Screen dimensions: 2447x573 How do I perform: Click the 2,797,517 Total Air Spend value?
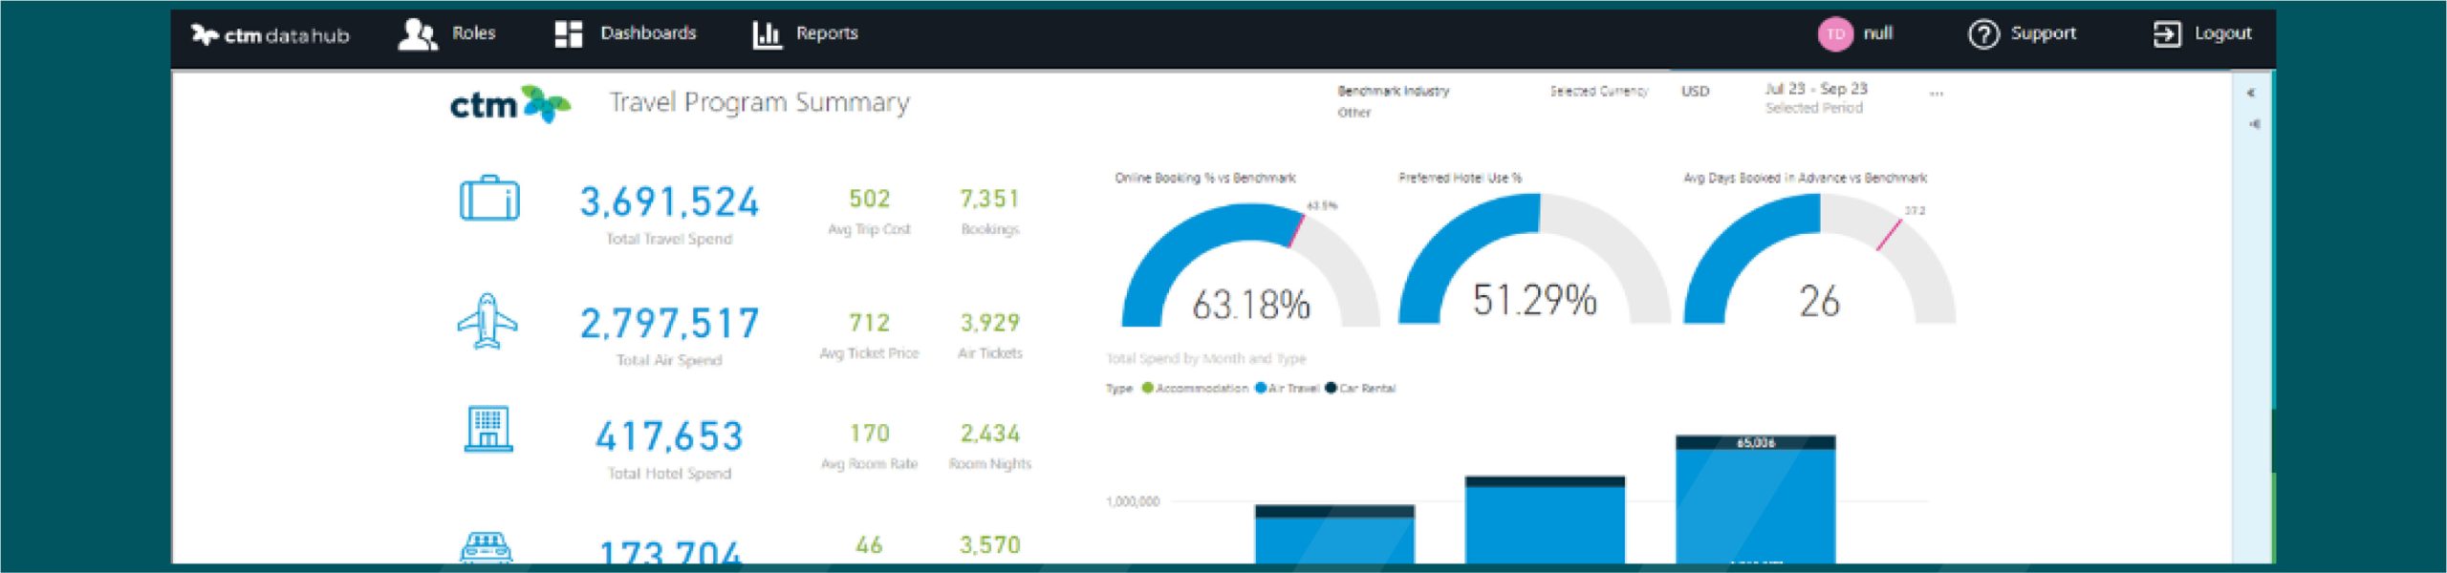pos(669,323)
